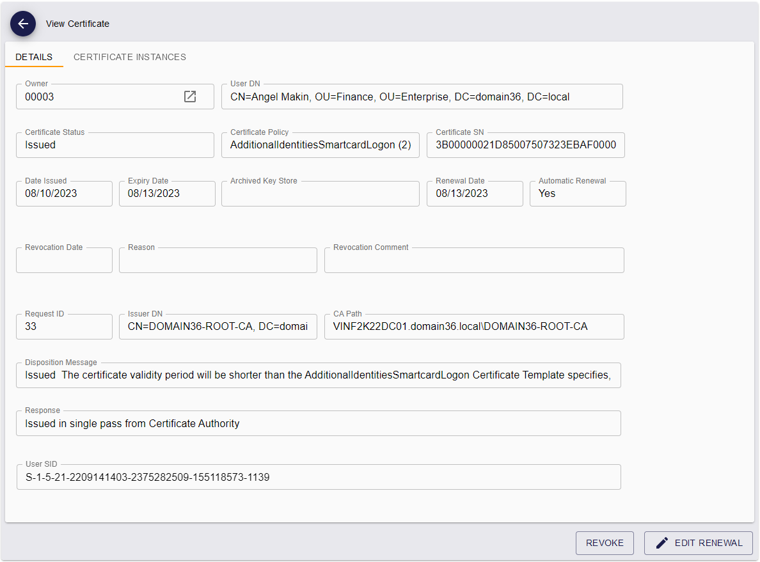Click the Revocation Comment field
Screen dimensions: 760x562
[473, 260]
